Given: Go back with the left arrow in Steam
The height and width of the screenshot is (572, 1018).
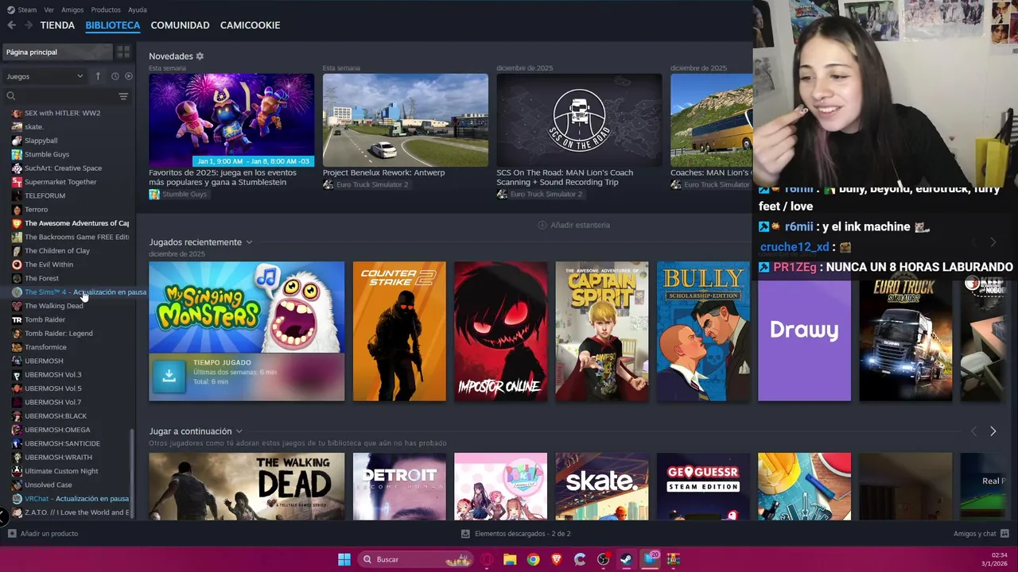Looking at the screenshot, I should (11, 25).
